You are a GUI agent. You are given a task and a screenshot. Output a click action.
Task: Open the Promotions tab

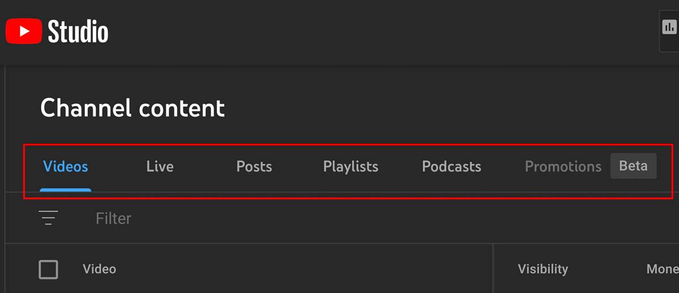[563, 167]
